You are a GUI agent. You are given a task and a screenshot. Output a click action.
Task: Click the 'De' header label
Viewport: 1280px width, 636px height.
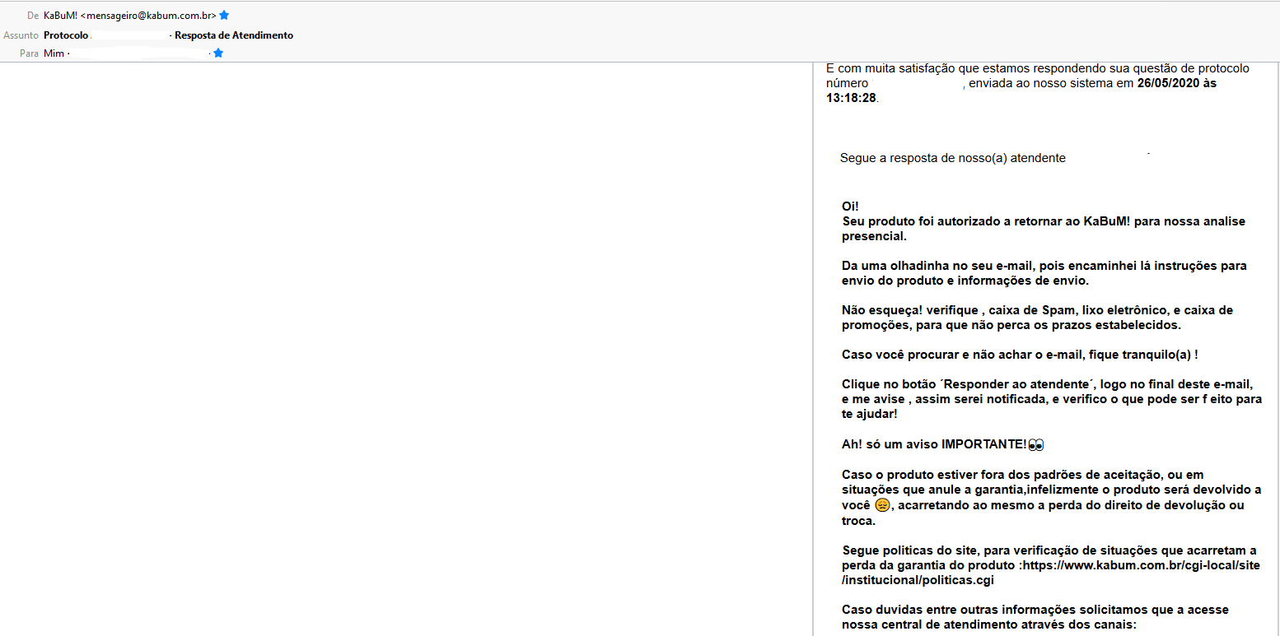(33, 16)
